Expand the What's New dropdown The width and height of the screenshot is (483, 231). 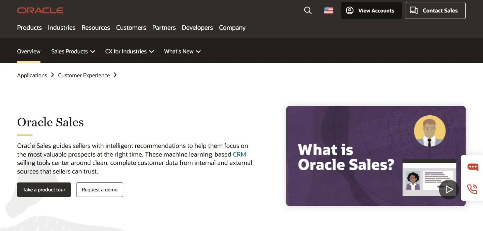click(182, 52)
